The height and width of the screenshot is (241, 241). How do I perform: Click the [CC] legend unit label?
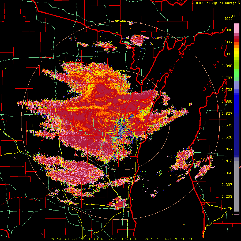(228, 18)
